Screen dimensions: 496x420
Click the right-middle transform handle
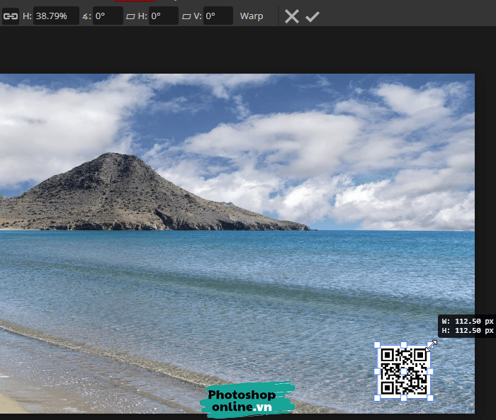click(430, 371)
